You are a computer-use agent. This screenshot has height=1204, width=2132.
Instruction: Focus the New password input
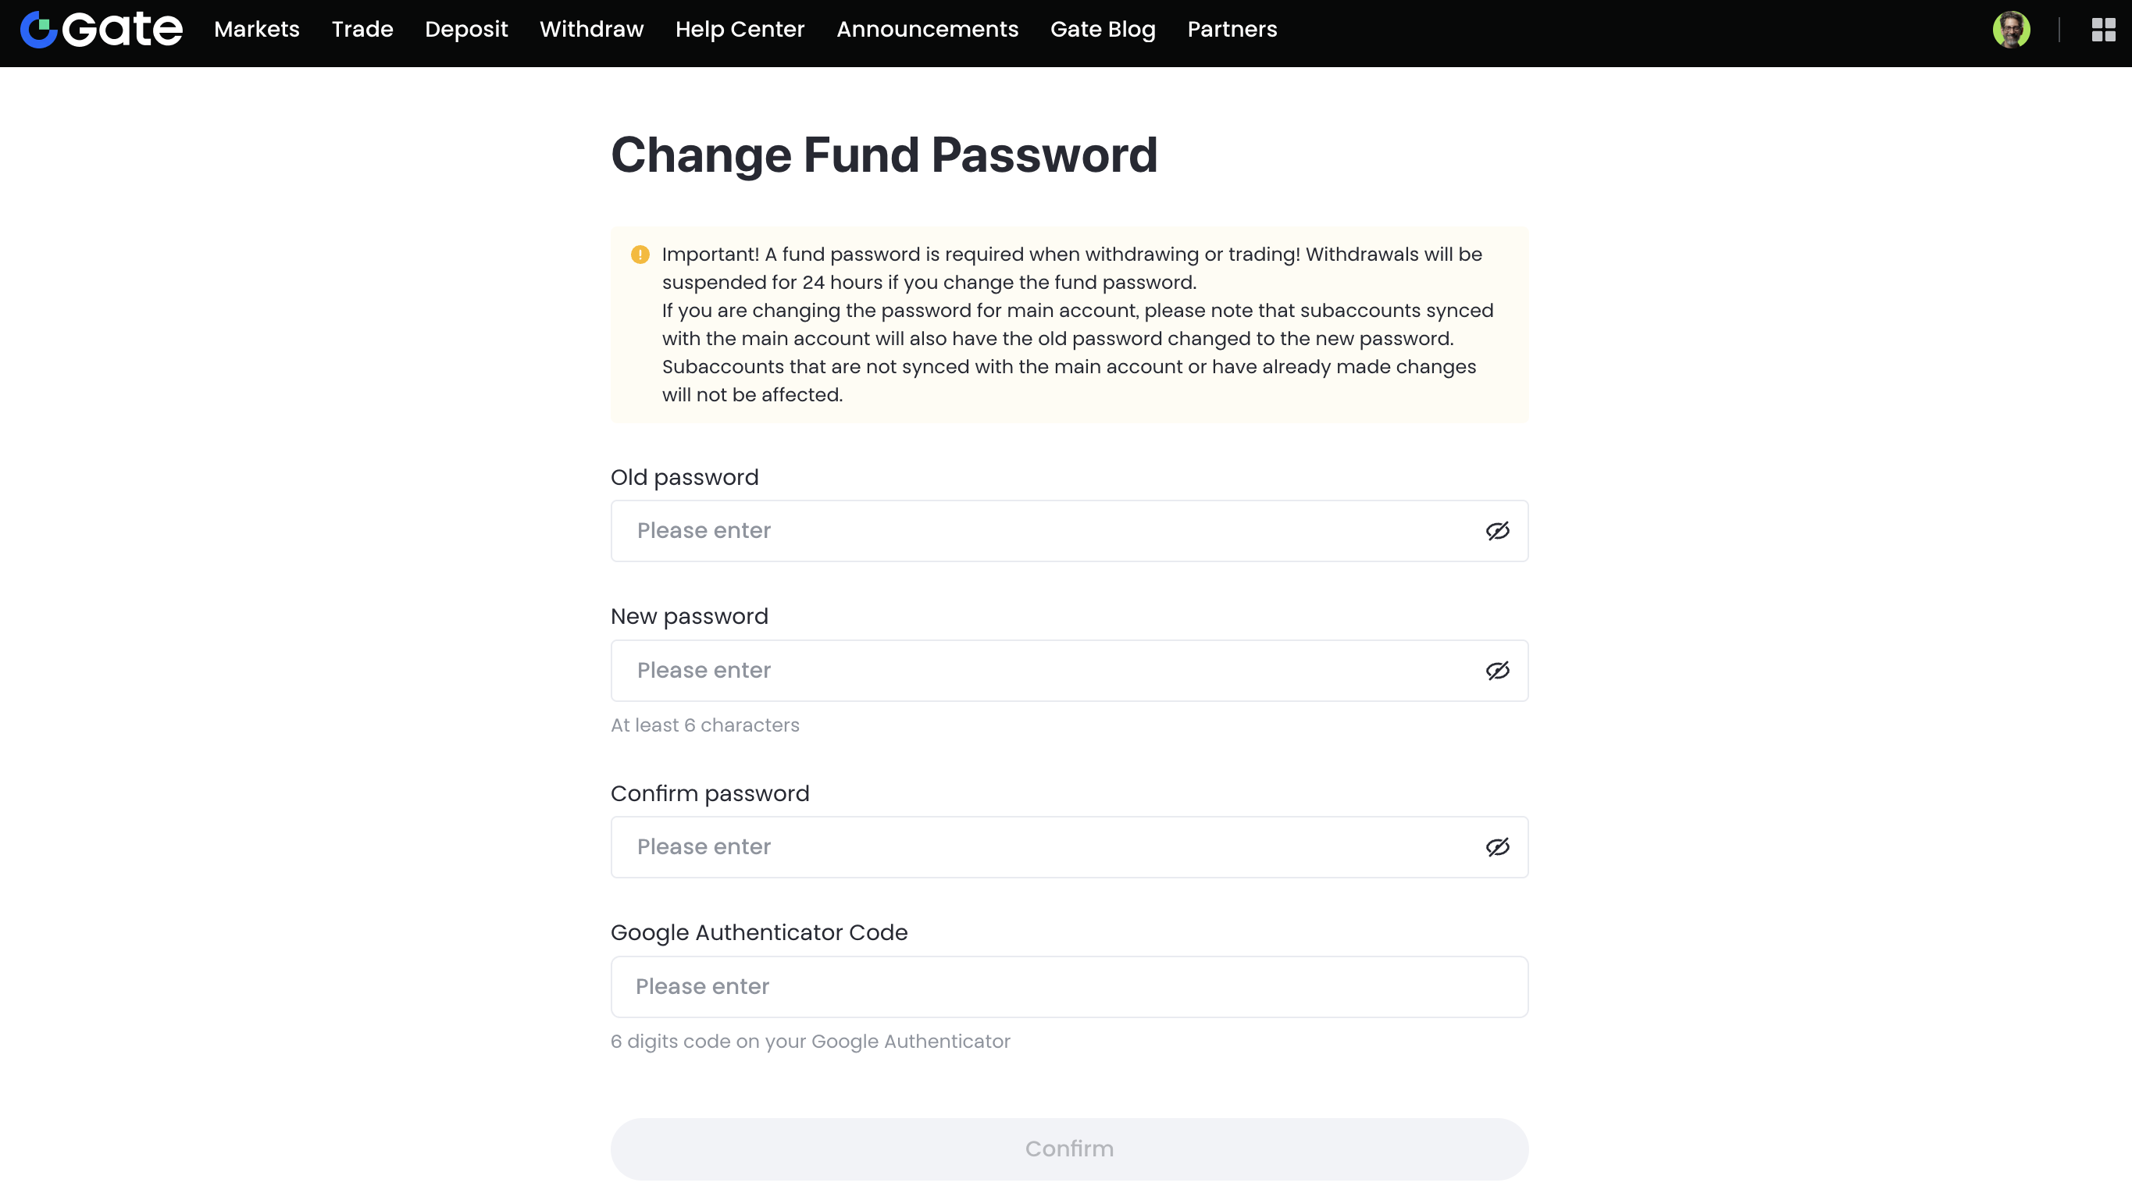click(1069, 671)
